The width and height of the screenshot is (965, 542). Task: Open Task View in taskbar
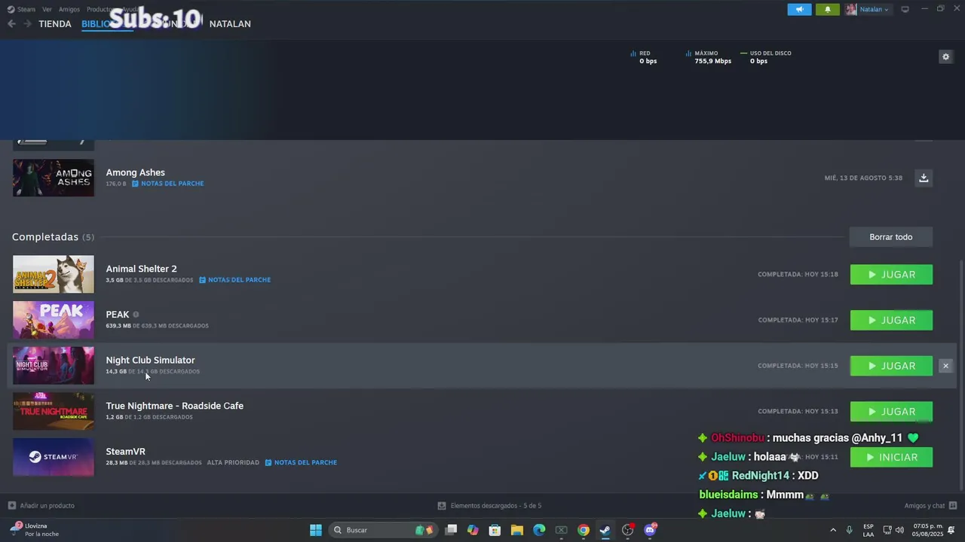(451, 530)
